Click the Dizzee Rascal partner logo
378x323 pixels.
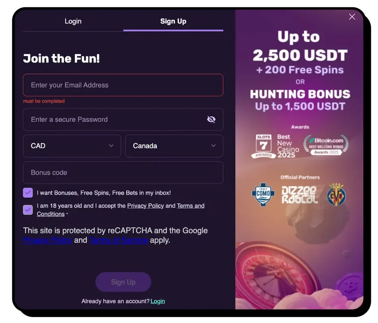coord(299,195)
